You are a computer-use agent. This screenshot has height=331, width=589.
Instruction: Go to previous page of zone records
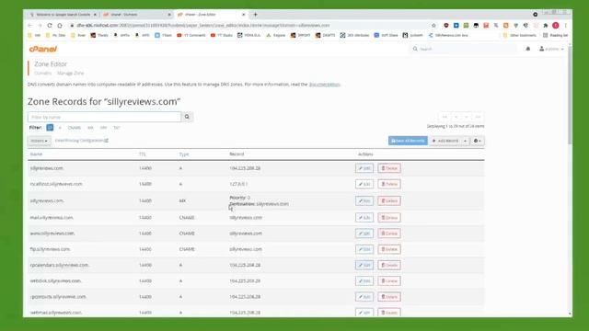(x=456, y=117)
